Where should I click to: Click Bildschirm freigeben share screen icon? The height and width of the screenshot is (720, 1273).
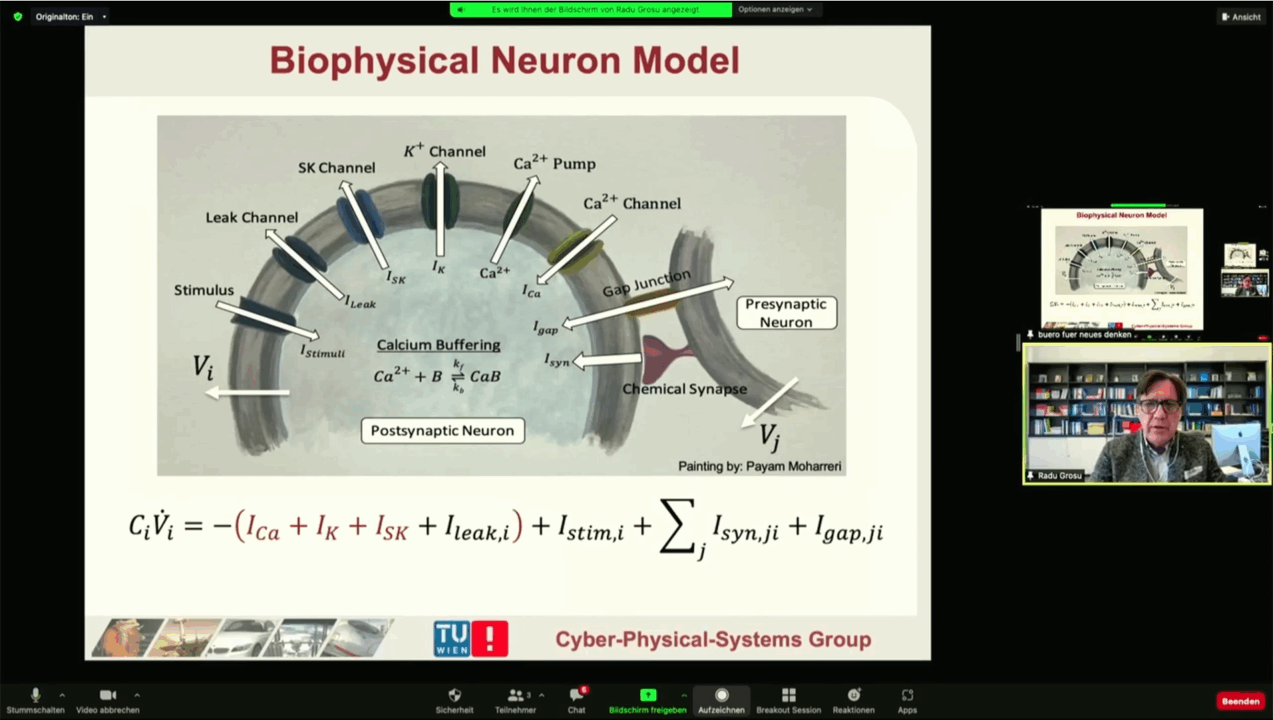click(x=647, y=696)
